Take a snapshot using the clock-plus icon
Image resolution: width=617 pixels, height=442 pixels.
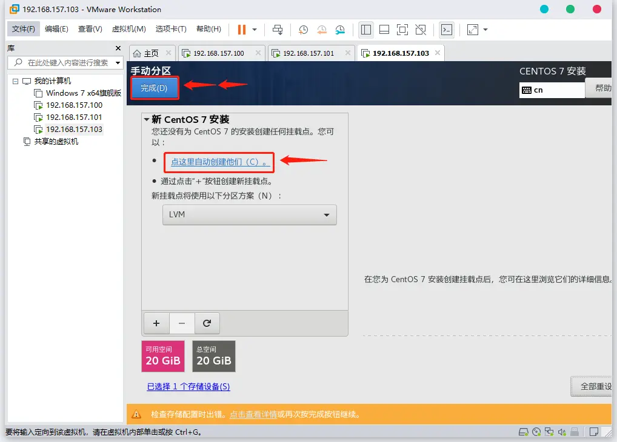tap(303, 30)
